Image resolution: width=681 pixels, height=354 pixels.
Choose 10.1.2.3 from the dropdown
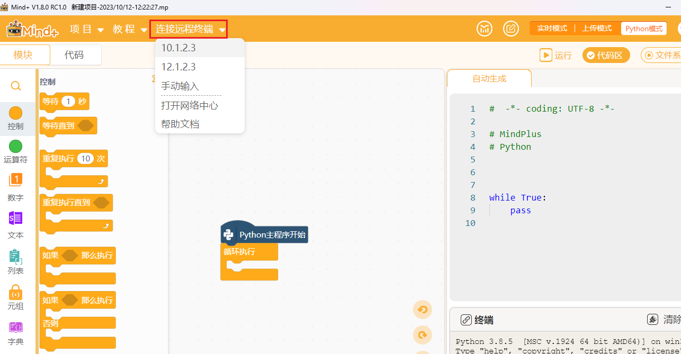tap(200, 48)
